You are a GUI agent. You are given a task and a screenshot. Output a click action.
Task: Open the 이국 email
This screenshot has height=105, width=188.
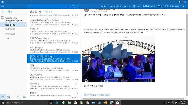(54, 68)
